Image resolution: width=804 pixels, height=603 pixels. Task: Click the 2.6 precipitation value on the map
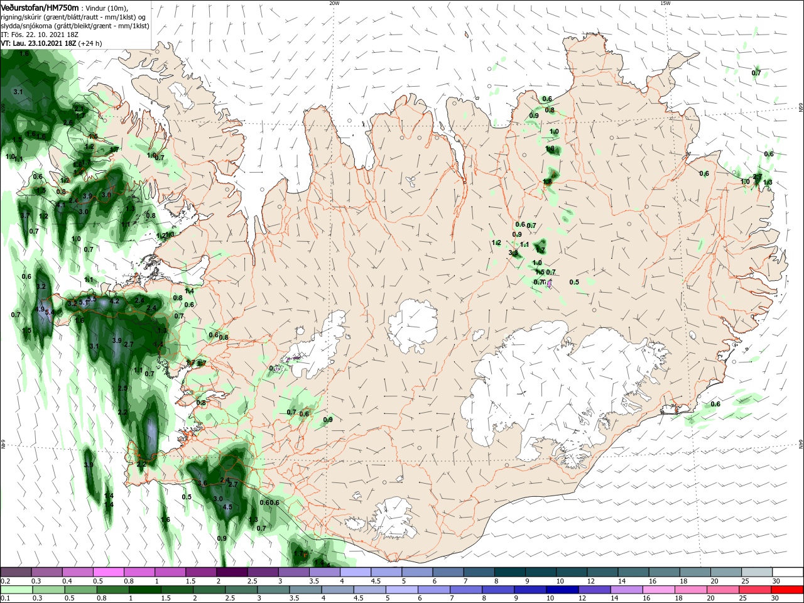pos(68,122)
